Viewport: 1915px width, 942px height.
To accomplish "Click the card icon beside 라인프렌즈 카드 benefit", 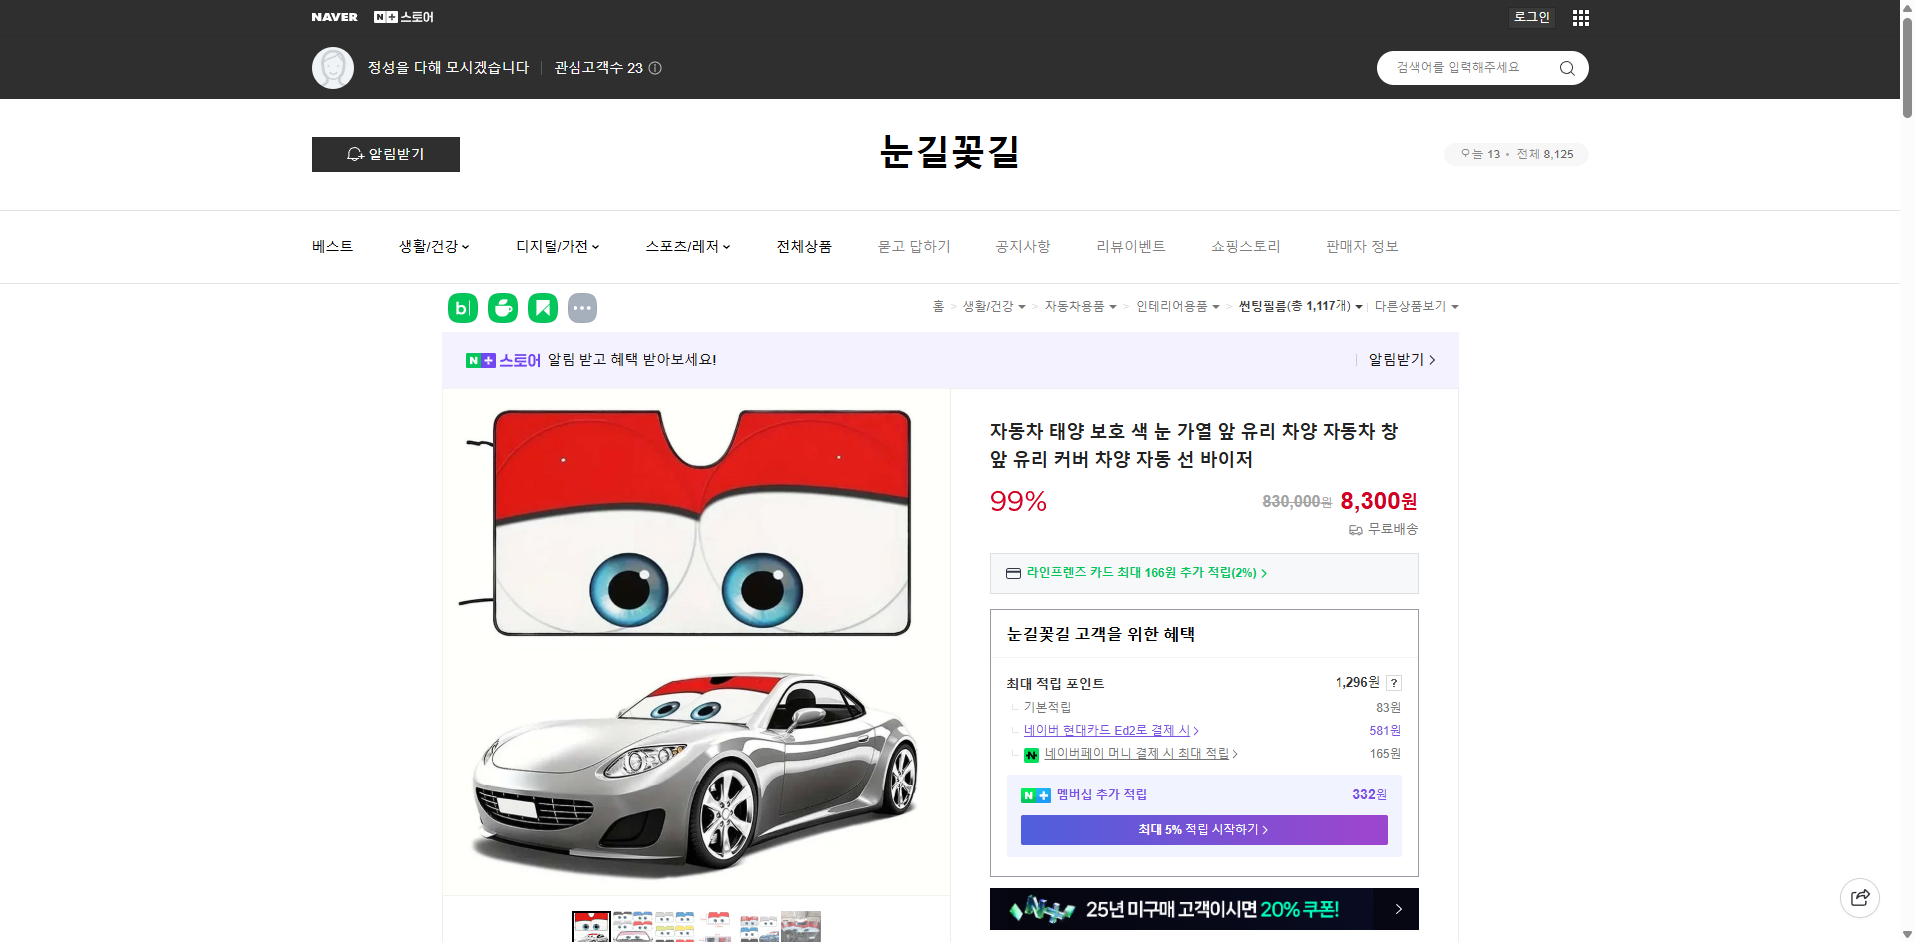I will coord(1012,573).
